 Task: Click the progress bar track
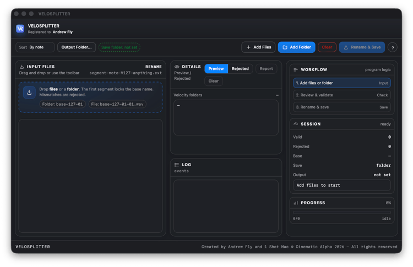(x=341, y=212)
